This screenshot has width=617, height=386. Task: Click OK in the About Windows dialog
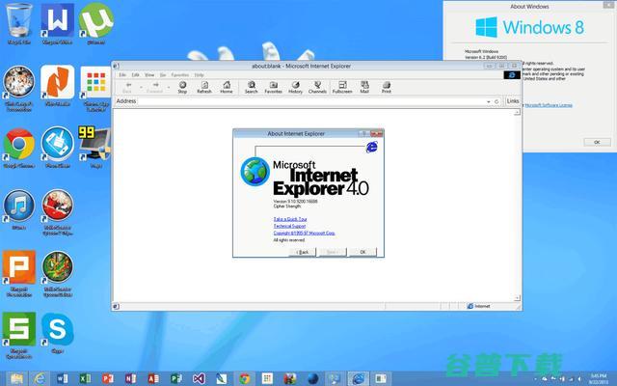click(x=596, y=142)
